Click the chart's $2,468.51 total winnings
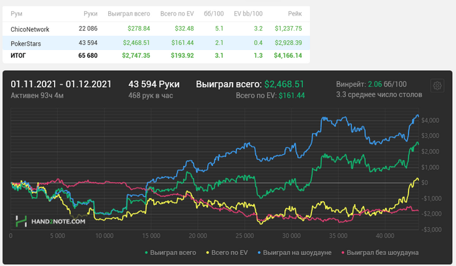 (x=284, y=84)
